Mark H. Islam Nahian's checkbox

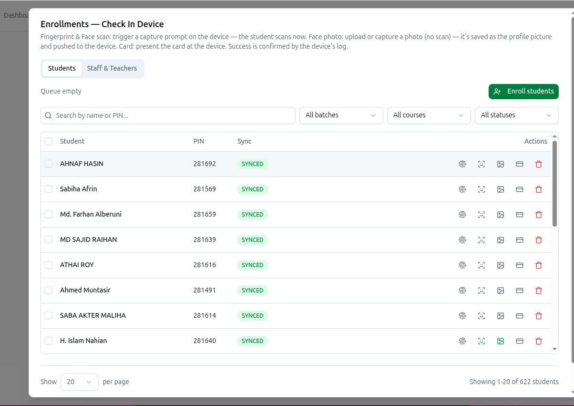[49, 341]
